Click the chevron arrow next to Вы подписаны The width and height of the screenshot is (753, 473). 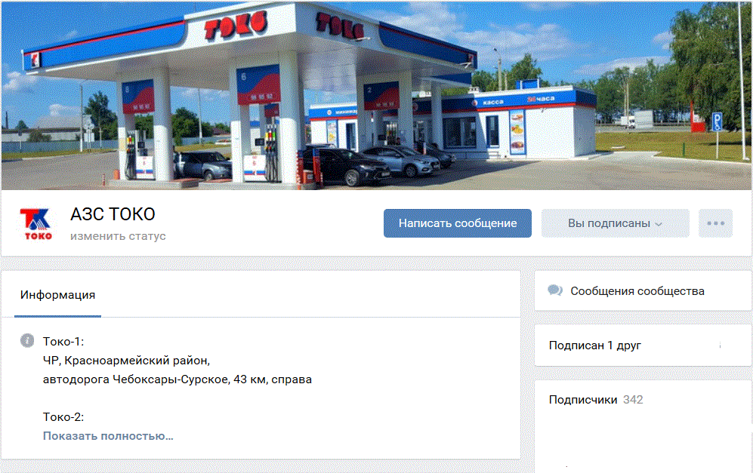pos(659,224)
